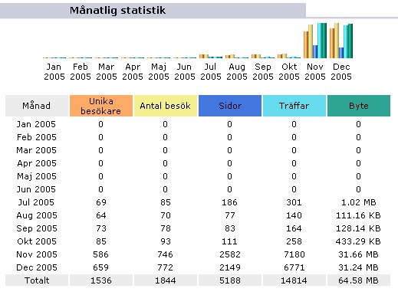Click the Månatlig statistik heading
Screen dimensions: 398x295
pyautogui.click(x=117, y=11)
